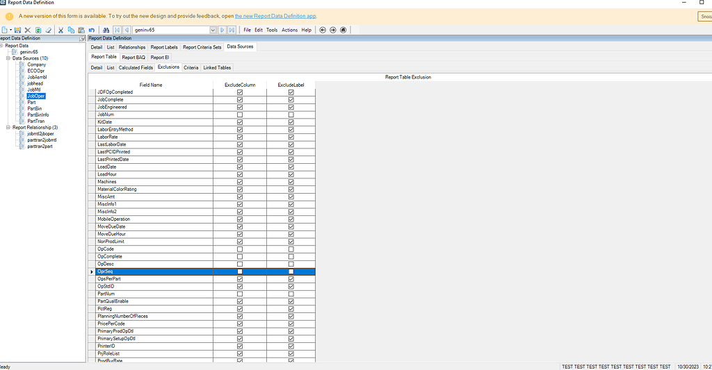Check ExcludeColumn for the JobNum field
Viewport: 712px width, 370px height.
click(x=240, y=115)
